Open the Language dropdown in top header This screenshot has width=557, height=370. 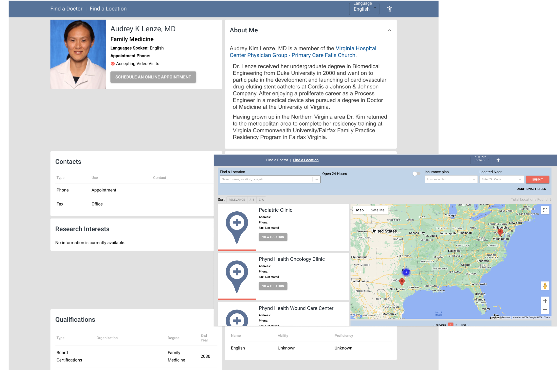364,9
